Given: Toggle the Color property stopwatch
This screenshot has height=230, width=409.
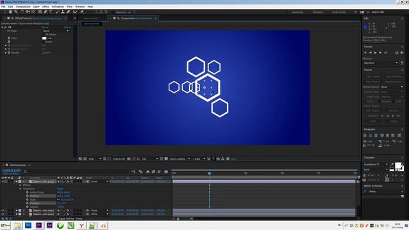Looking at the screenshot, I should click(x=9, y=38).
